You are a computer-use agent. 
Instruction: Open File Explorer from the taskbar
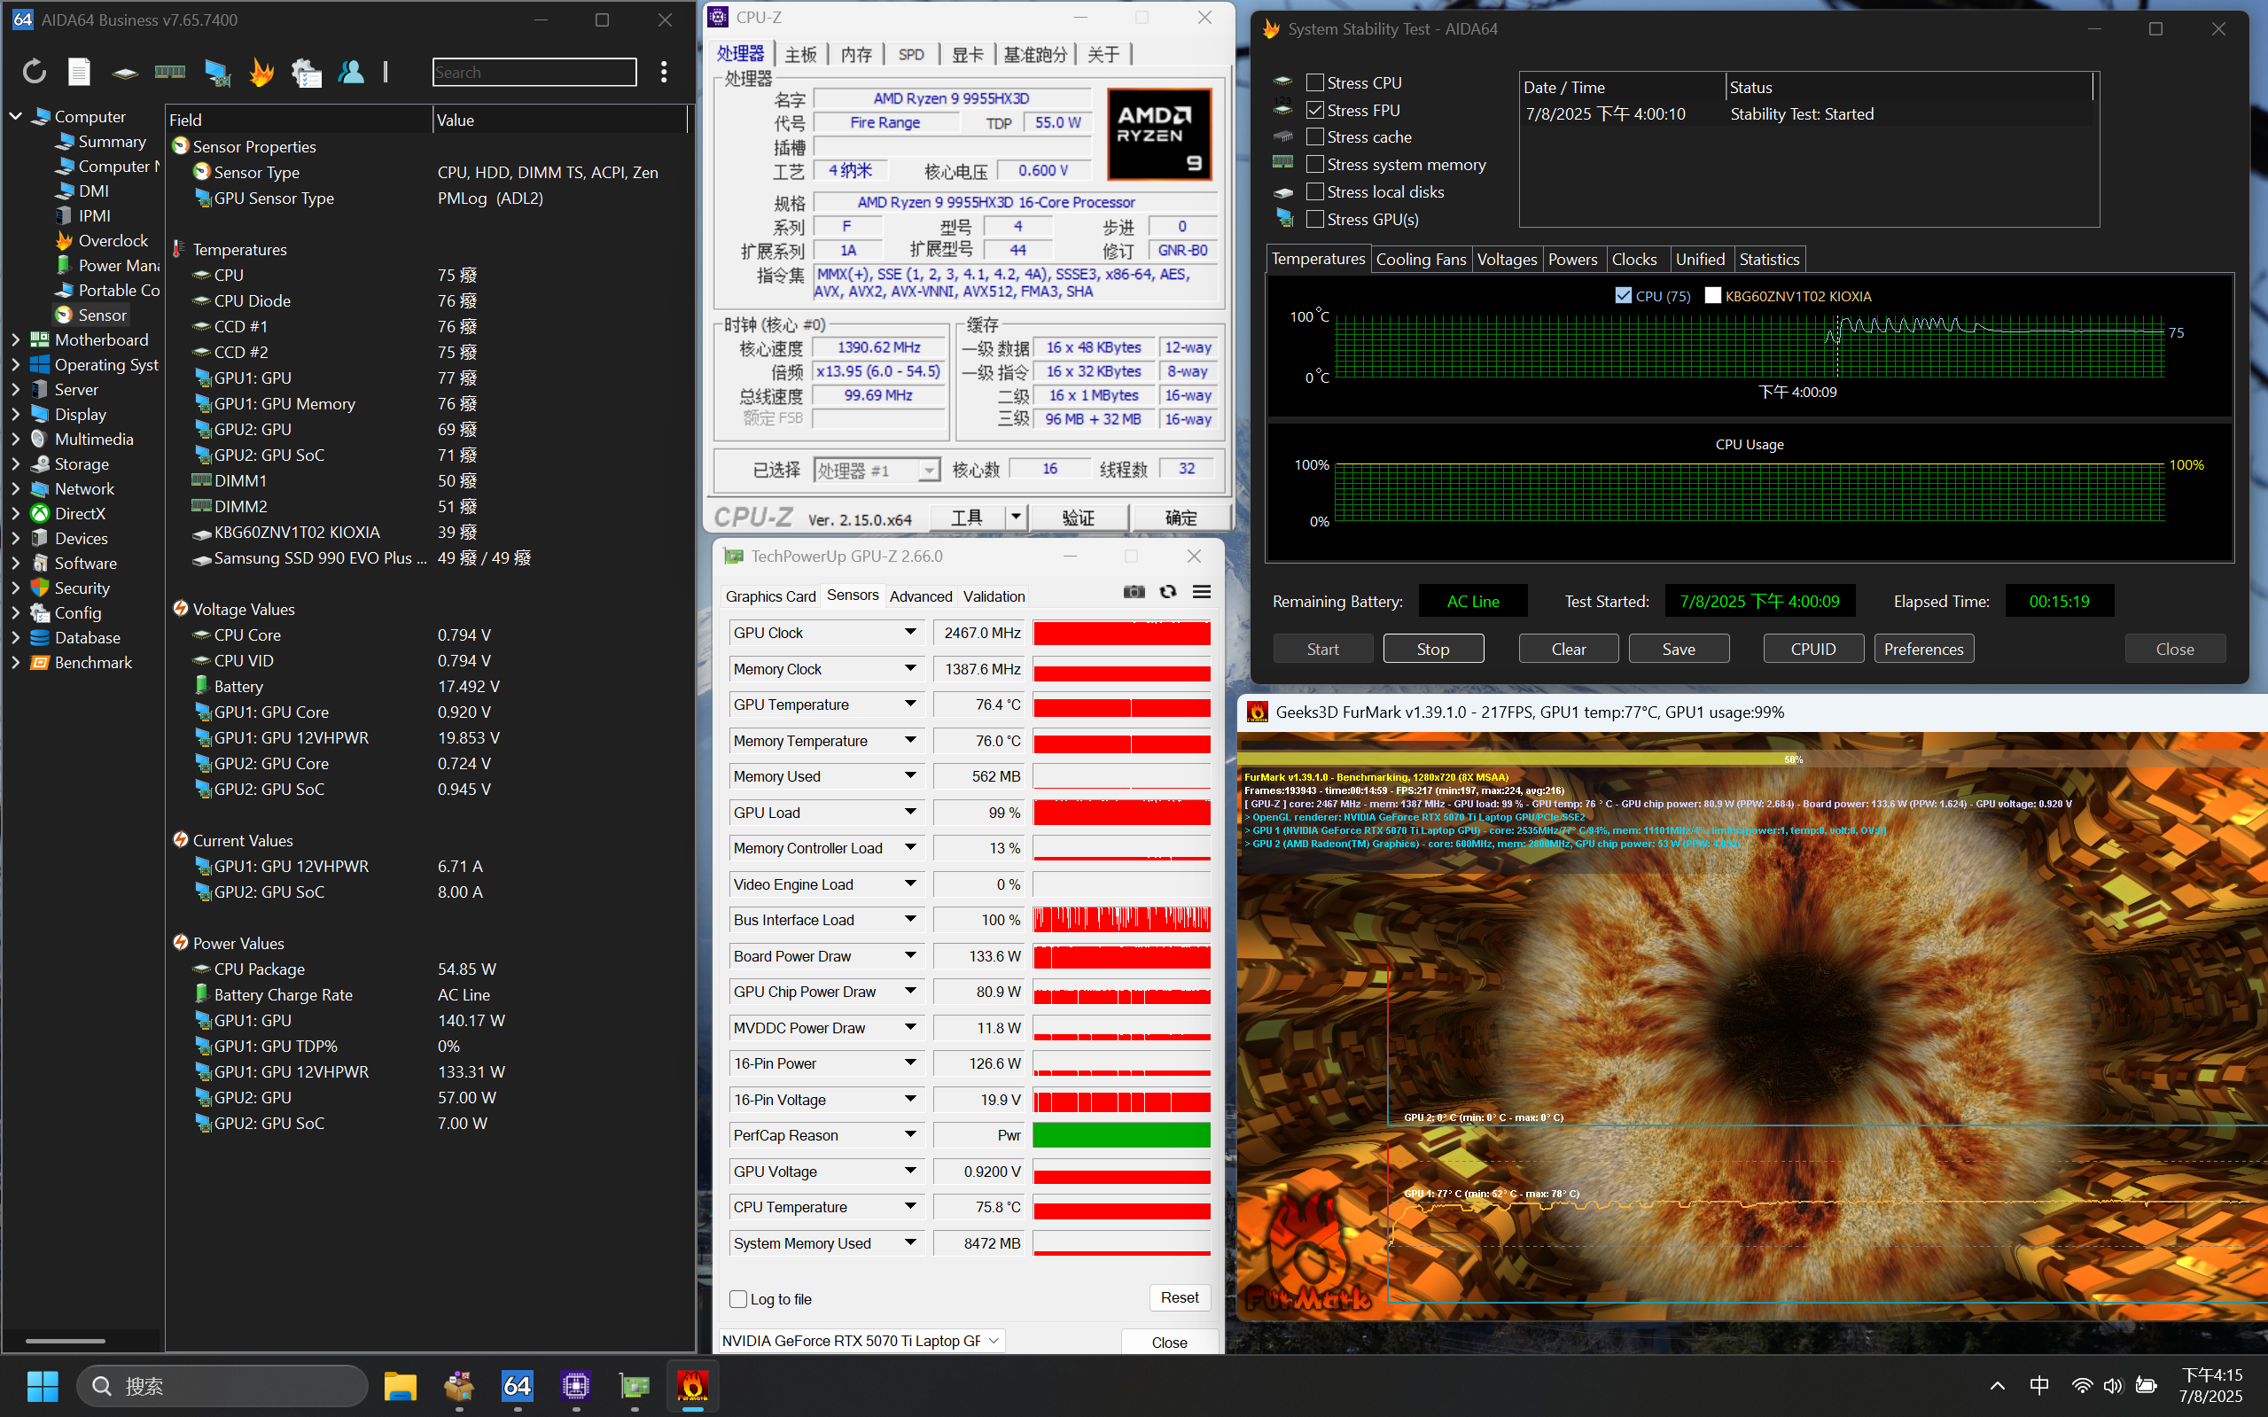click(401, 1385)
